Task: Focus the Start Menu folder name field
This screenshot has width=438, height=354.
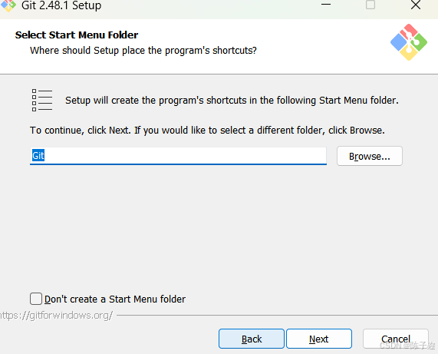Action: (x=178, y=156)
